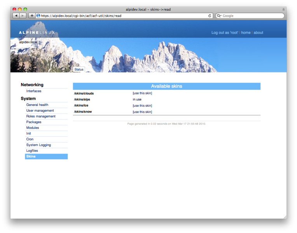The image size is (297, 233).
Task: Click the /skins/clouds name
Action: pyautogui.click(x=84, y=93)
